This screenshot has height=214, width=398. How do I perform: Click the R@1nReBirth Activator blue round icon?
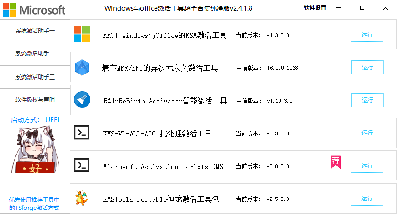click(x=82, y=100)
